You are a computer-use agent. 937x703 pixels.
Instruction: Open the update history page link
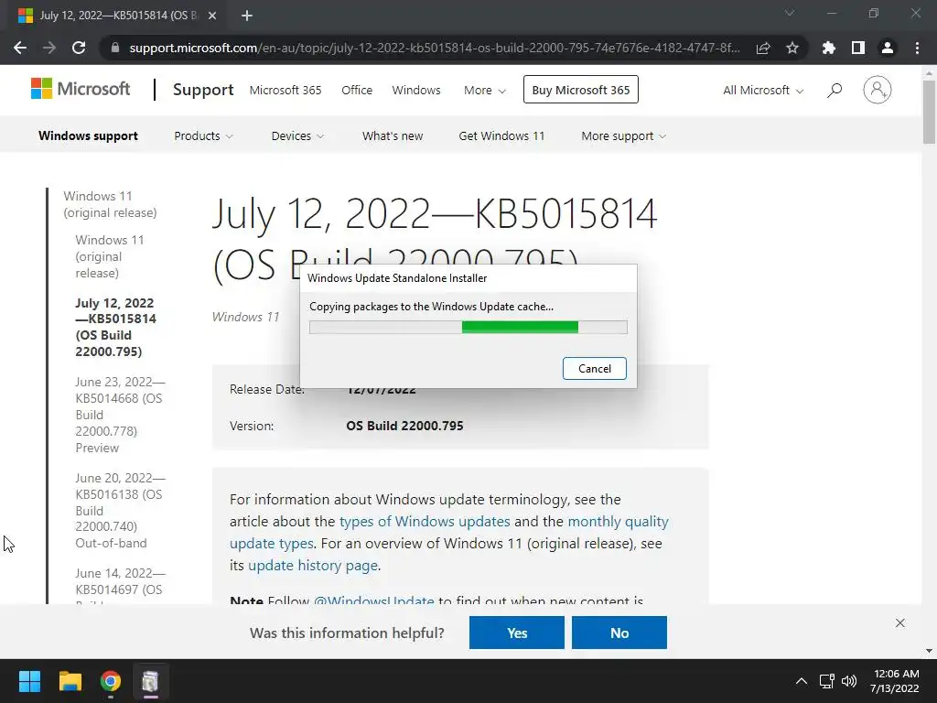[313, 566]
